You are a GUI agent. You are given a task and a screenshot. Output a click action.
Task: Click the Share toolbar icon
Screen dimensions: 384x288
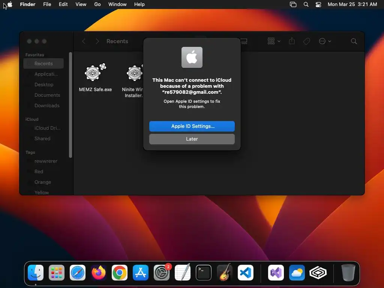point(292,41)
